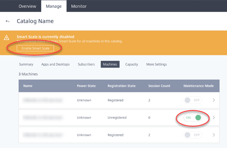Click the warning triangle icon in banner
The width and height of the screenshot is (227, 148).
6,38
